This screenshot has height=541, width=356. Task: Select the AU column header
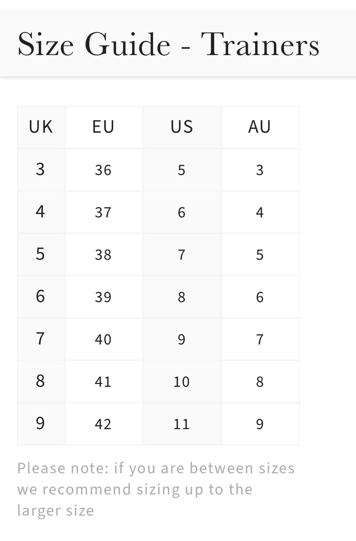pos(260,127)
